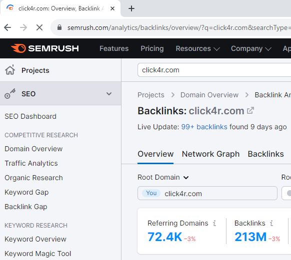
Task: Click the SEO key icon
Action: tap(10, 94)
